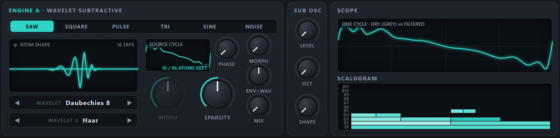This screenshot has width=560, height=138.
Task: Switch to the SQUARE waveform
Action: tap(76, 26)
